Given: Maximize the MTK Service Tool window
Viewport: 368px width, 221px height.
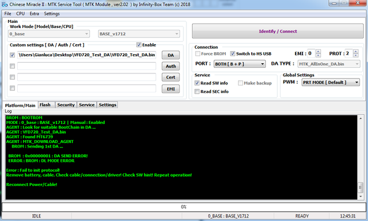Looking at the screenshot, I should tap(344, 3).
